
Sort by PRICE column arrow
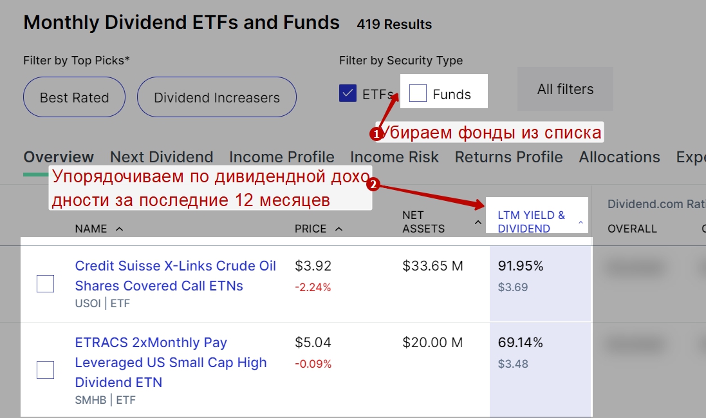click(339, 229)
